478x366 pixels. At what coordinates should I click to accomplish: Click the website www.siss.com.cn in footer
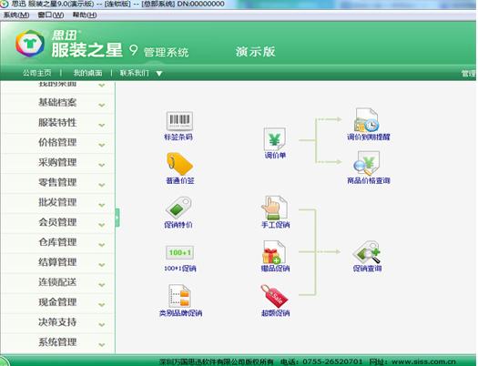pyautogui.click(x=423, y=361)
